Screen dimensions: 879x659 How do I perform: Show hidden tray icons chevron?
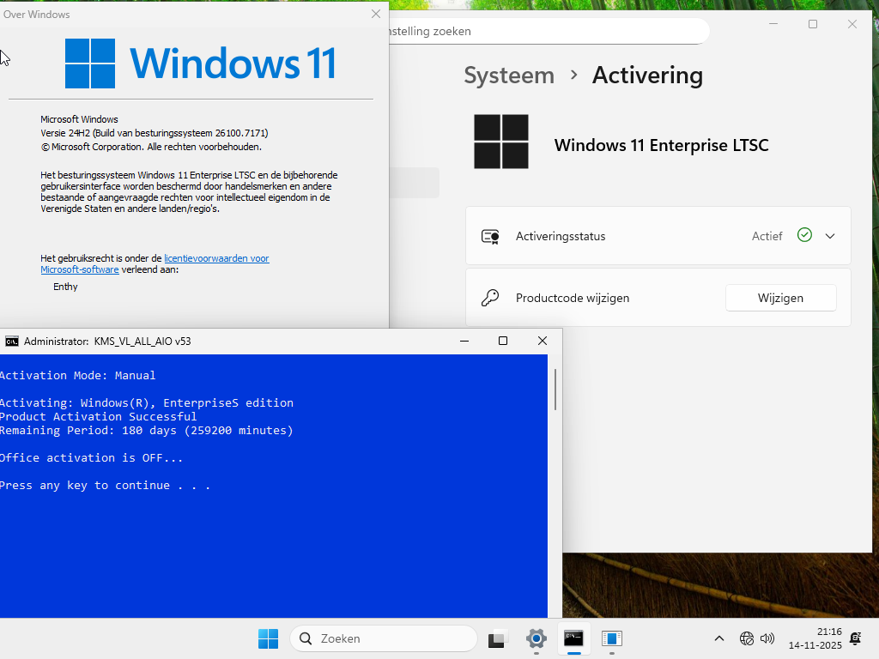(719, 638)
